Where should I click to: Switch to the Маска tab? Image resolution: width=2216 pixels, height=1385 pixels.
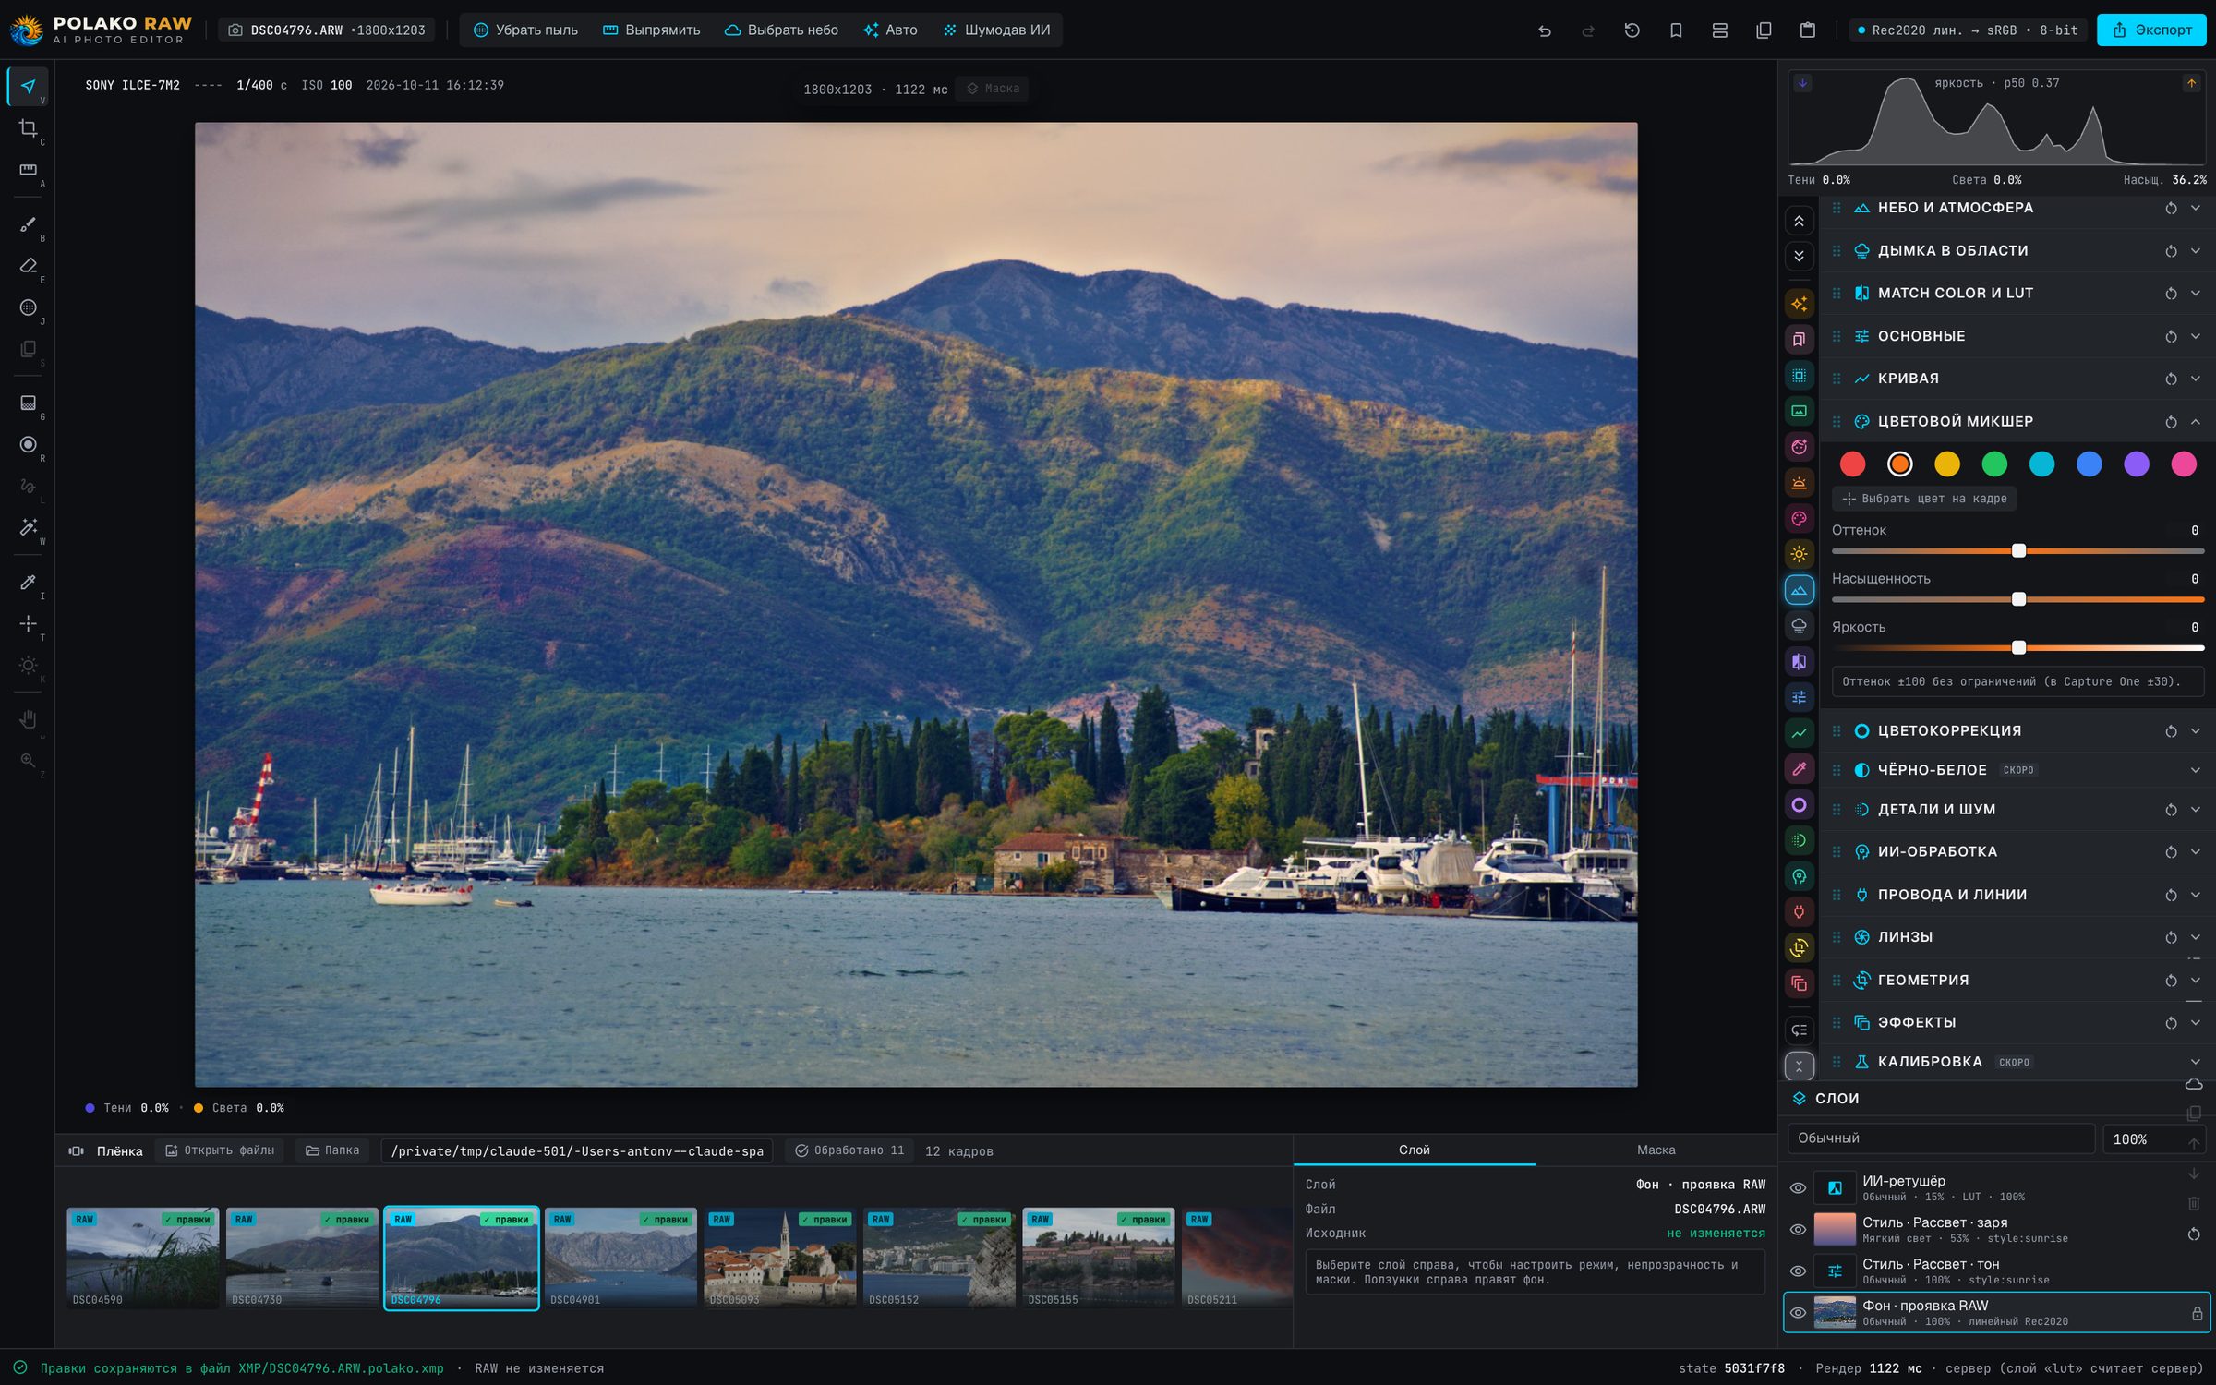1656,1150
